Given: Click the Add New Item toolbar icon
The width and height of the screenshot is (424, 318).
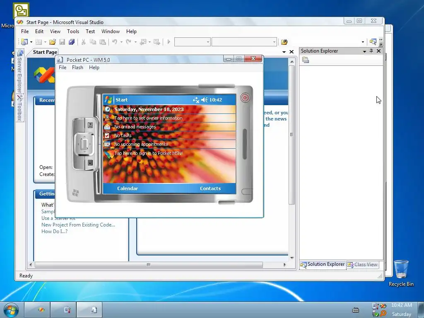Looking at the screenshot, I should point(39,42).
